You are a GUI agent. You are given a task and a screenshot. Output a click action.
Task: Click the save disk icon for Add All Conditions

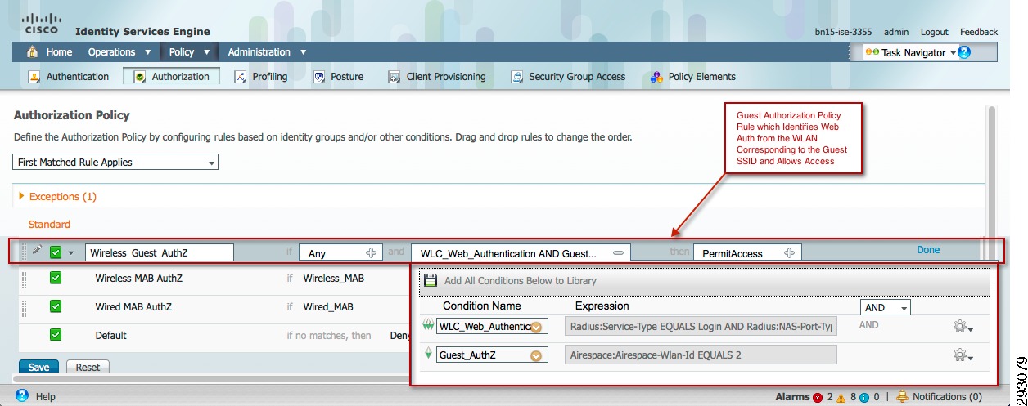pyautogui.click(x=431, y=280)
